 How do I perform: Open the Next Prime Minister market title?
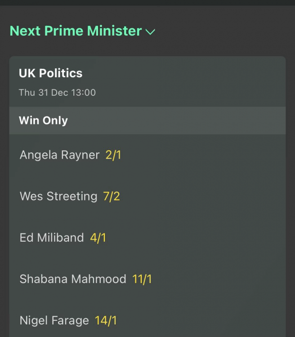coord(76,31)
